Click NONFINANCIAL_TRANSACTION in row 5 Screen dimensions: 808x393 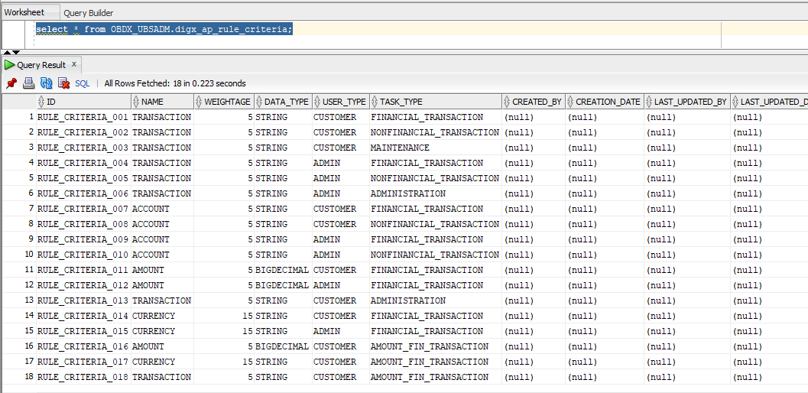pos(435,178)
